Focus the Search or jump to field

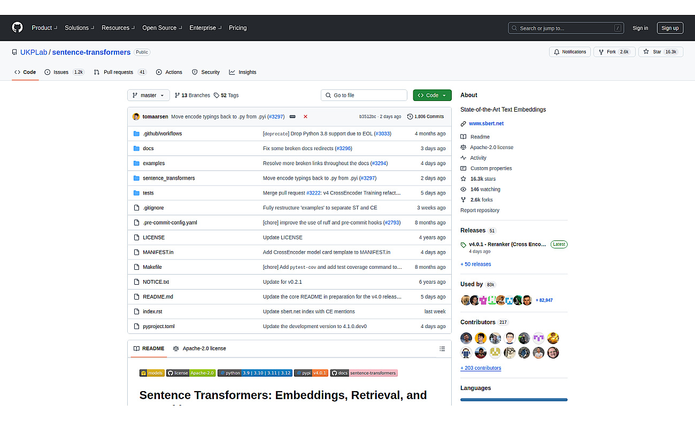566,28
